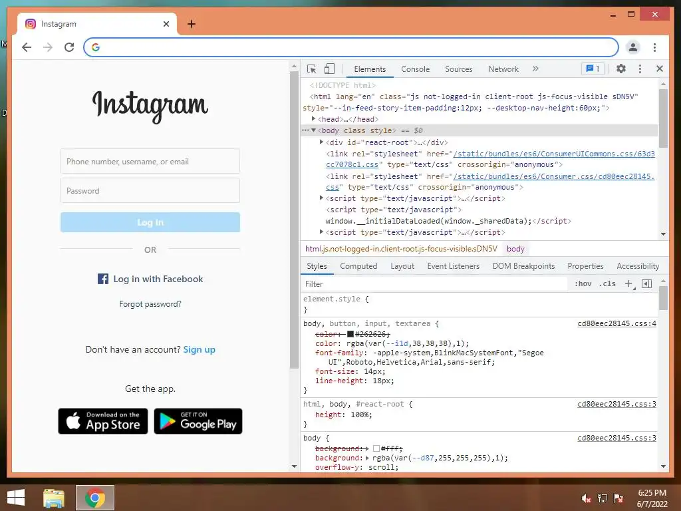Open the Consumer.css stylesheet link
The height and width of the screenshot is (511, 681).
coord(490,182)
